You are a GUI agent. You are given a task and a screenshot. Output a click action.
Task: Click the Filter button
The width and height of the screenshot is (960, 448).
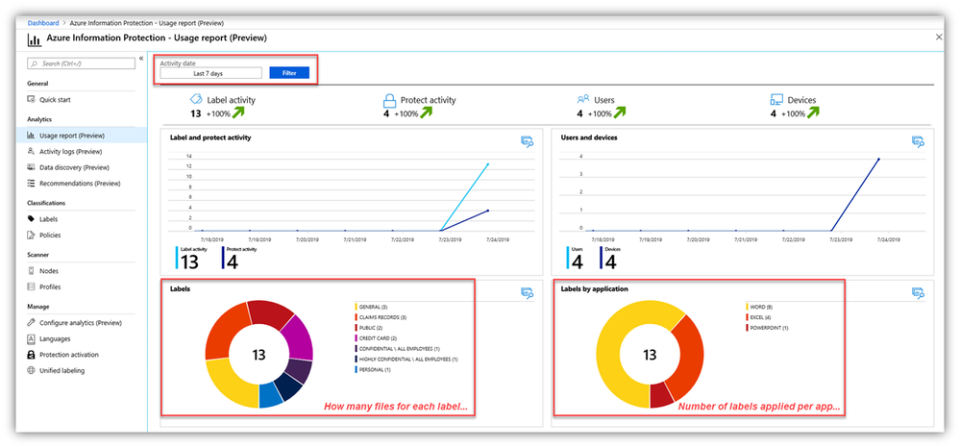point(289,73)
